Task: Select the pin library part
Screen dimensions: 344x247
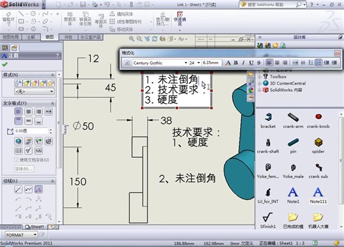Action: 293,145
